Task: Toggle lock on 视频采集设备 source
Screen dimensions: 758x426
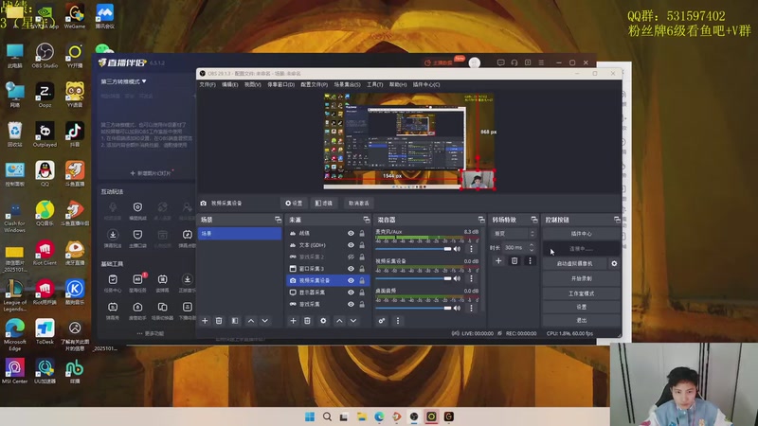Action: coord(362,280)
